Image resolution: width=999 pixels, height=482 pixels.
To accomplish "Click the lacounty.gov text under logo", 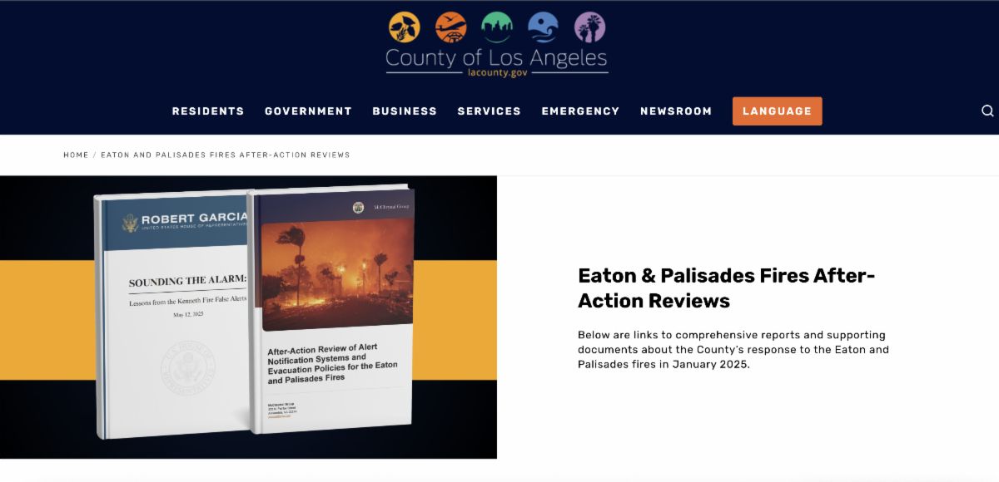I will click(x=496, y=73).
